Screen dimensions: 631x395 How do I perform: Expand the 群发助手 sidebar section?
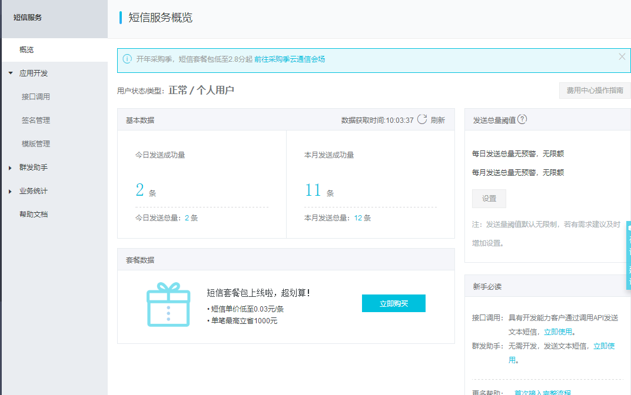coord(11,168)
